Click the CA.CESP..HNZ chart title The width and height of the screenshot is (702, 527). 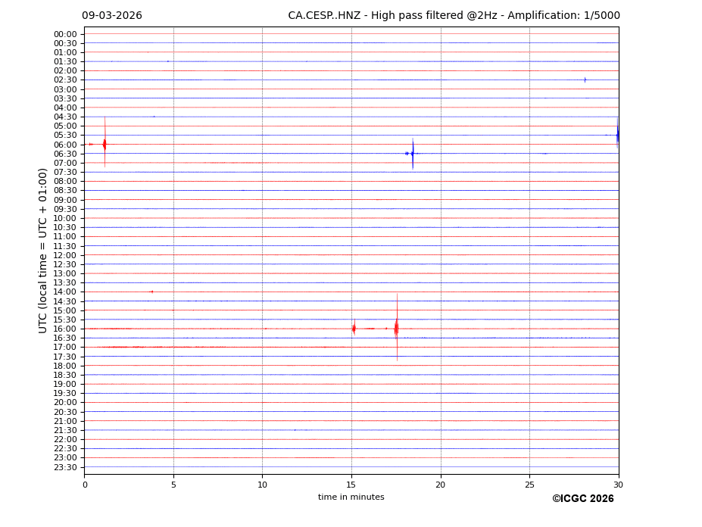[454, 16]
